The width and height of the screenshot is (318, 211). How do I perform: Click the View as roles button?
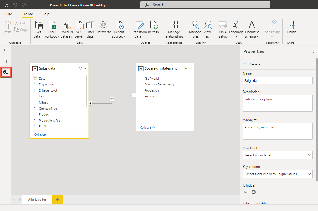click(x=207, y=29)
